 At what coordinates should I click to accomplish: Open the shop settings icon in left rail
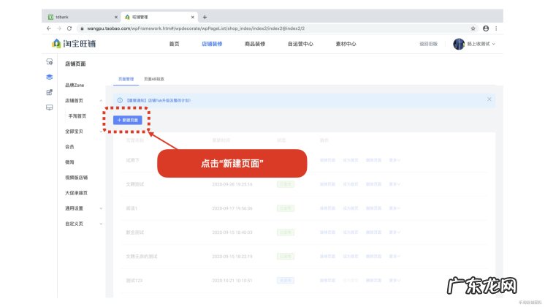coord(50,61)
